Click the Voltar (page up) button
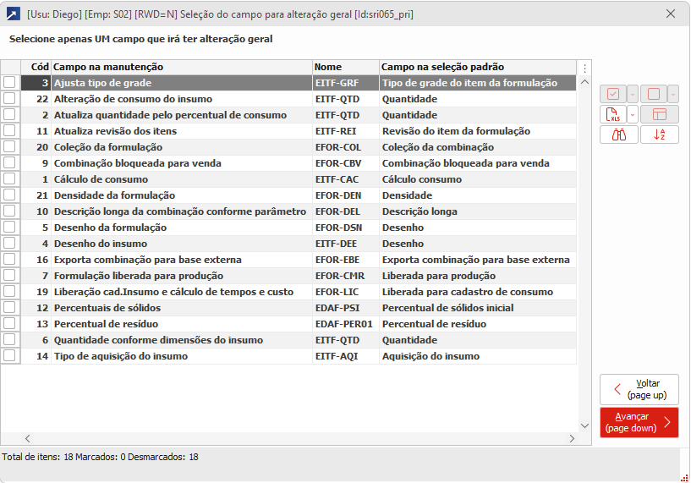This screenshot has width=691, height=483. 639,390
